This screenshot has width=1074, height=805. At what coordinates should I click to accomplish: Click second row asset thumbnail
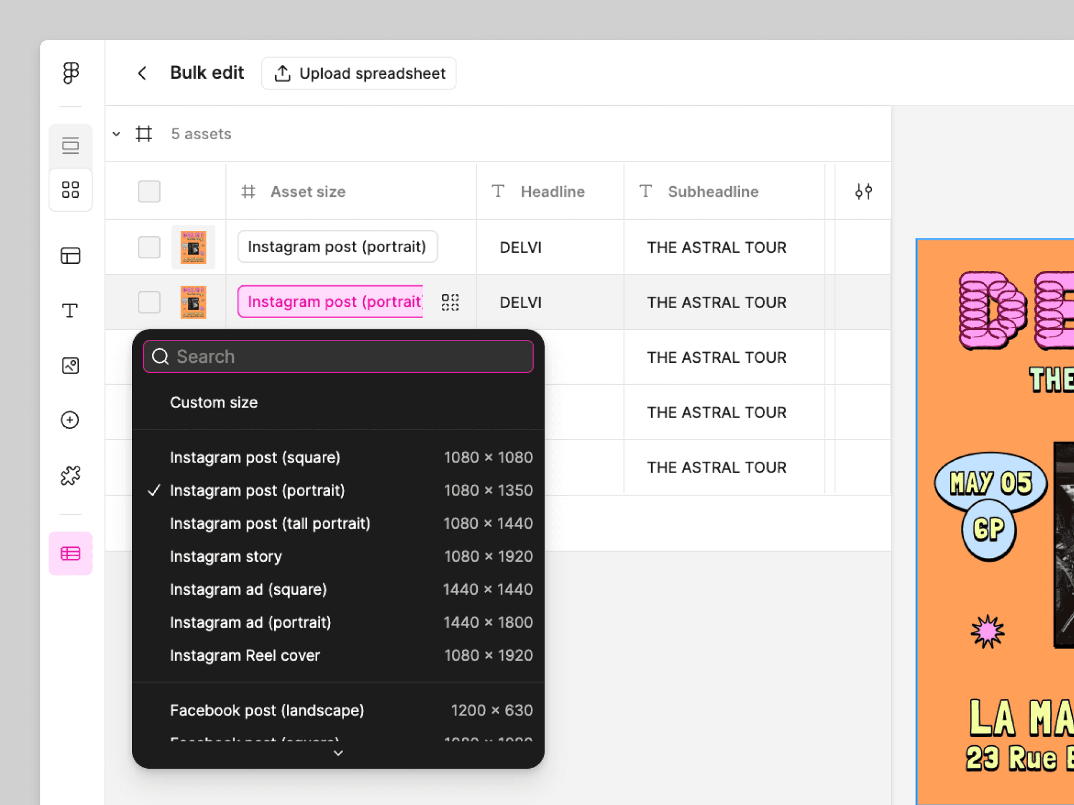click(193, 302)
